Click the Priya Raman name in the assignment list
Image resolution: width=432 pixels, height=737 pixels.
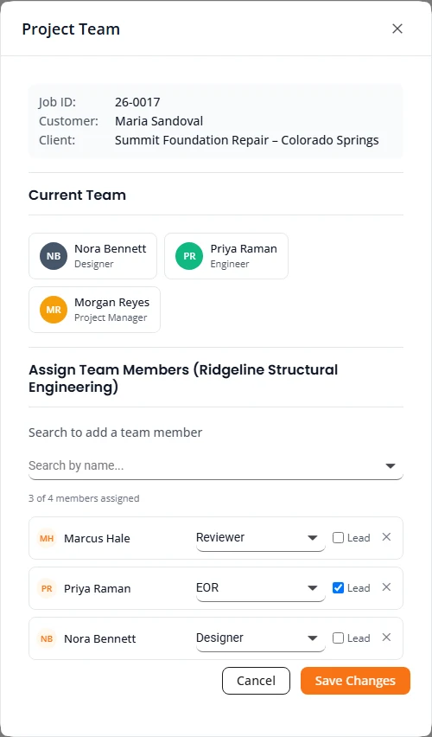click(98, 589)
